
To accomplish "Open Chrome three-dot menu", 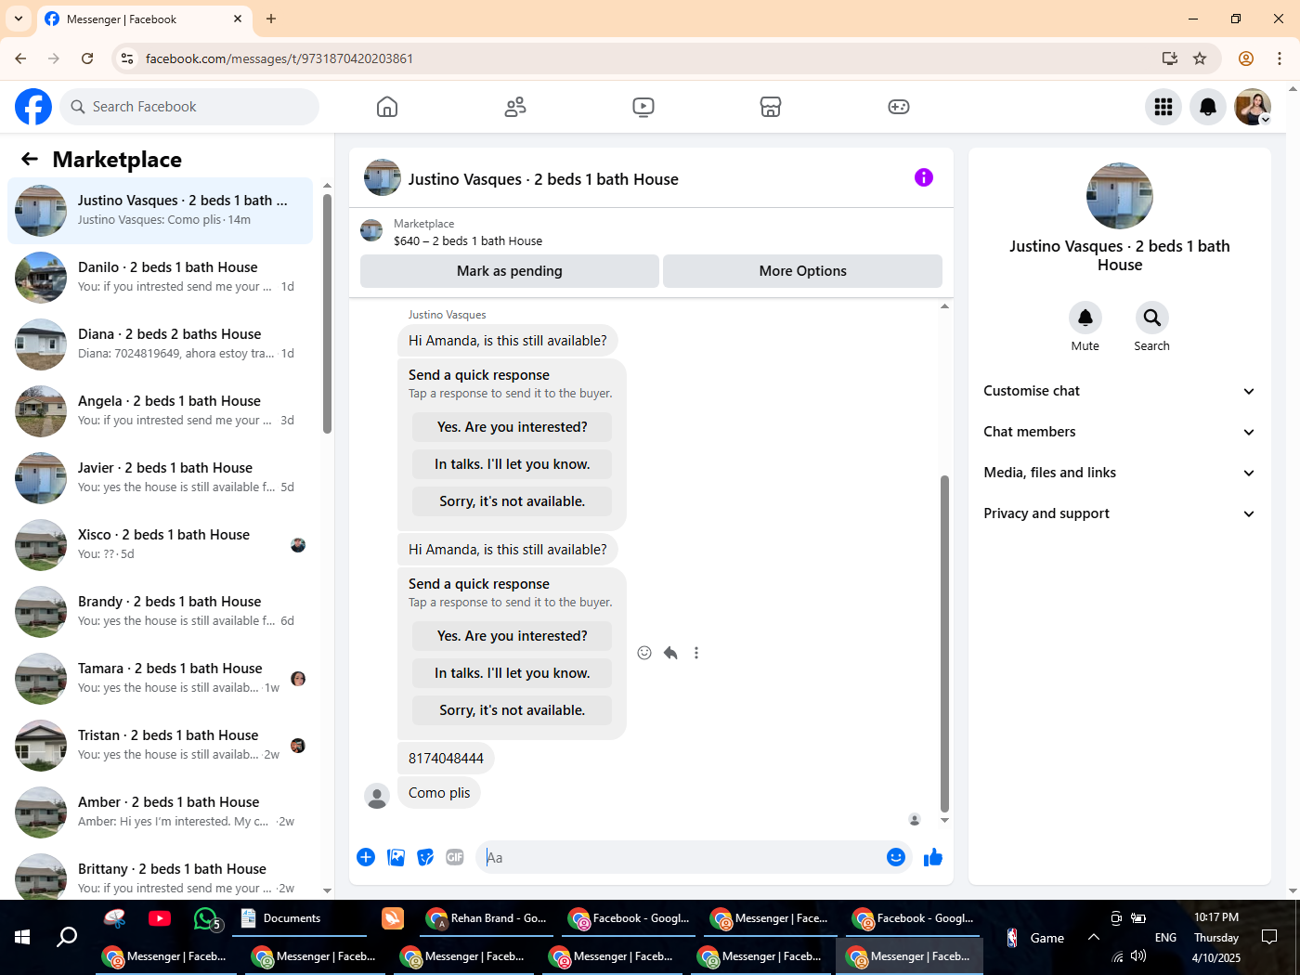I will pyautogui.click(x=1280, y=58).
